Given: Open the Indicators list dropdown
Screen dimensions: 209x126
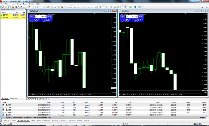Looking at the screenshot, I should (x=131, y=7).
